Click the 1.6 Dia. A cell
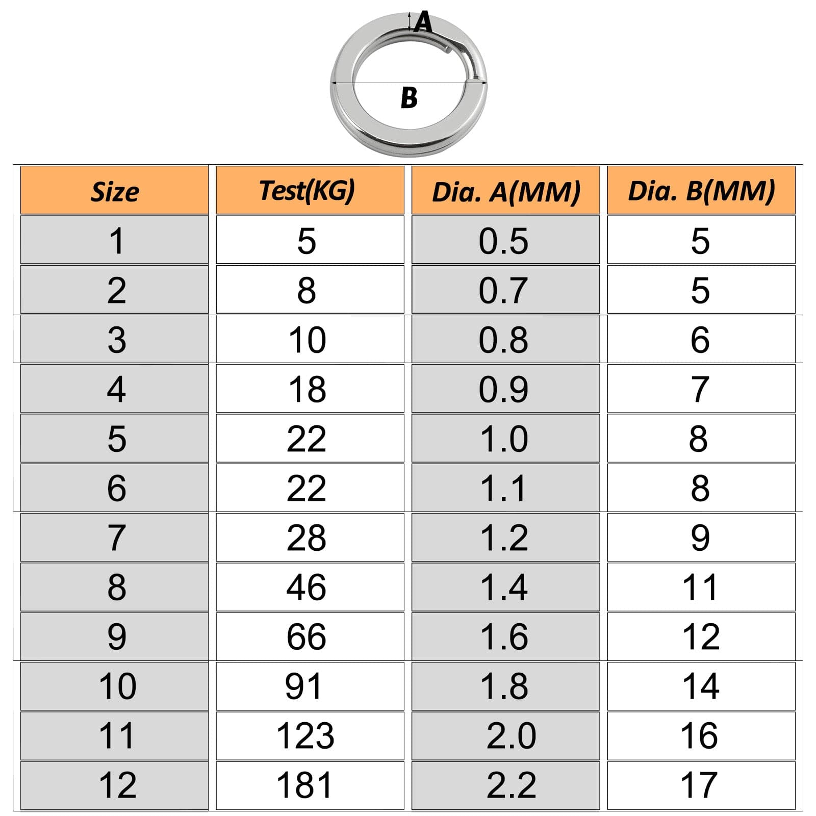816x816 pixels. click(x=505, y=636)
